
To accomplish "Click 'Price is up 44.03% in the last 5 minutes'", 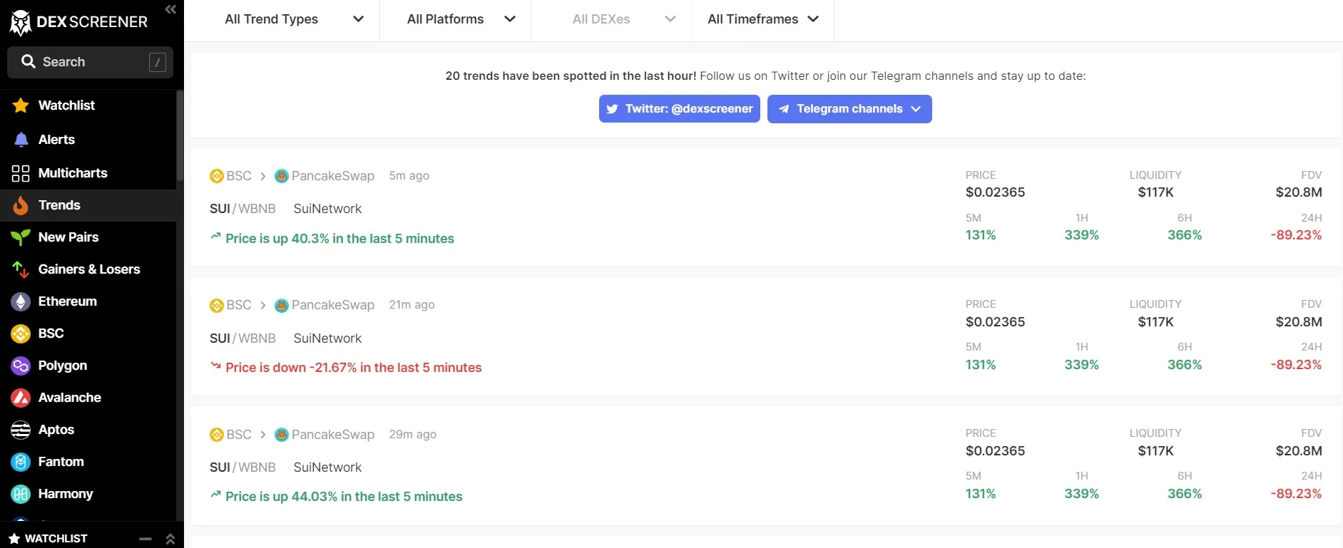I will [x=344, y=497].
